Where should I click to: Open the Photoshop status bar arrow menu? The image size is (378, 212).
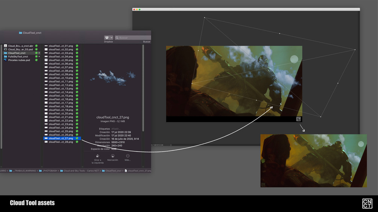tap(171, 145)
